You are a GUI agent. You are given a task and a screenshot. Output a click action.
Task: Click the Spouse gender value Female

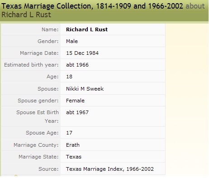point(75,101)
